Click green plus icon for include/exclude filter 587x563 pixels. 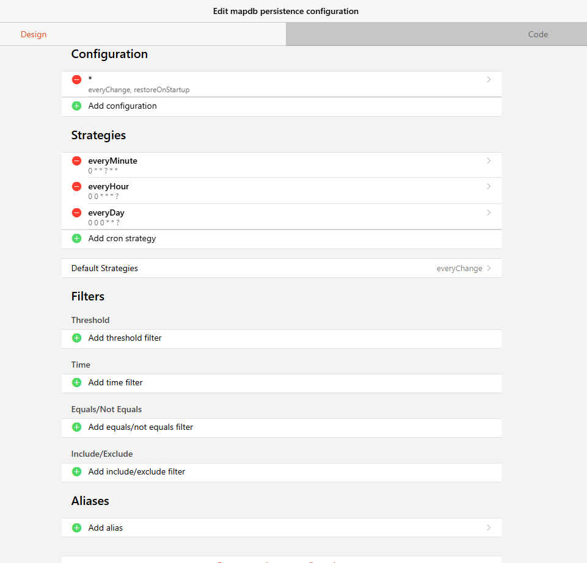[x=76, y=471]
